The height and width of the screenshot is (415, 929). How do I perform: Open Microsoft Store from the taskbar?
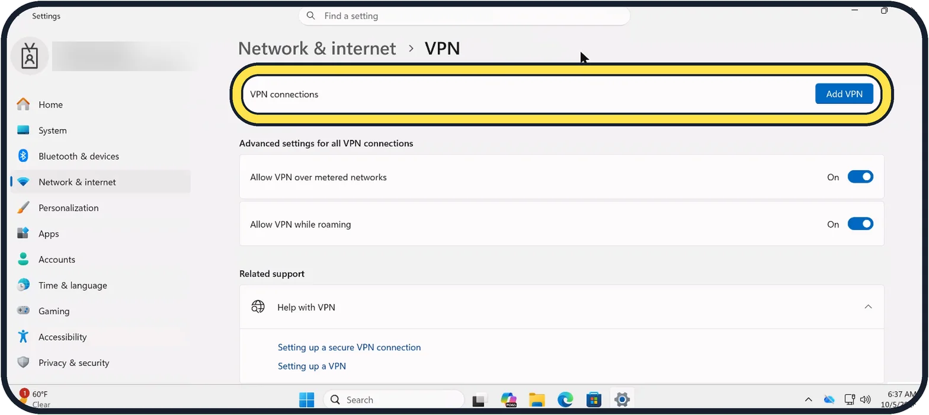(x=594, y=400)
